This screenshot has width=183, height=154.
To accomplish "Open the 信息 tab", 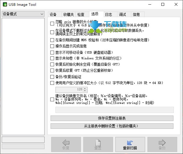I will 138,14.
